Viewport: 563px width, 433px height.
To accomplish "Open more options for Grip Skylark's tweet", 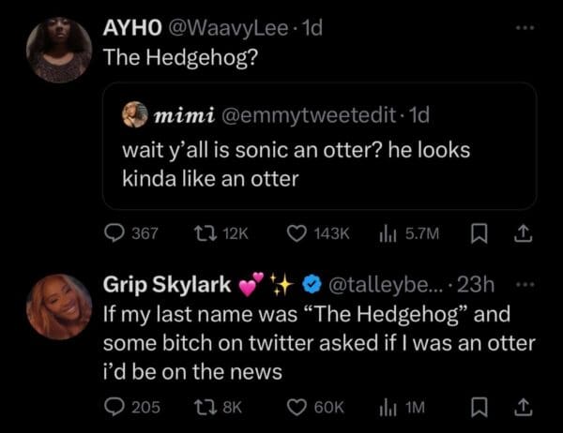I will [526, 283].
